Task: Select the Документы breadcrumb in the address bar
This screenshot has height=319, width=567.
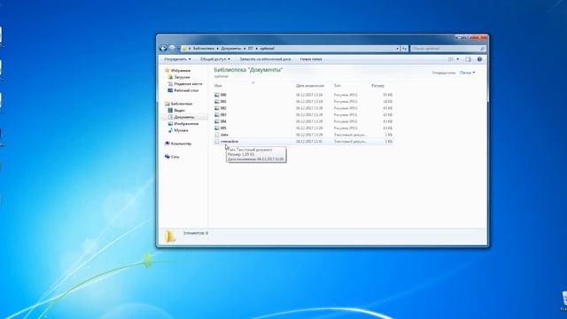Action: click(230, 49)
